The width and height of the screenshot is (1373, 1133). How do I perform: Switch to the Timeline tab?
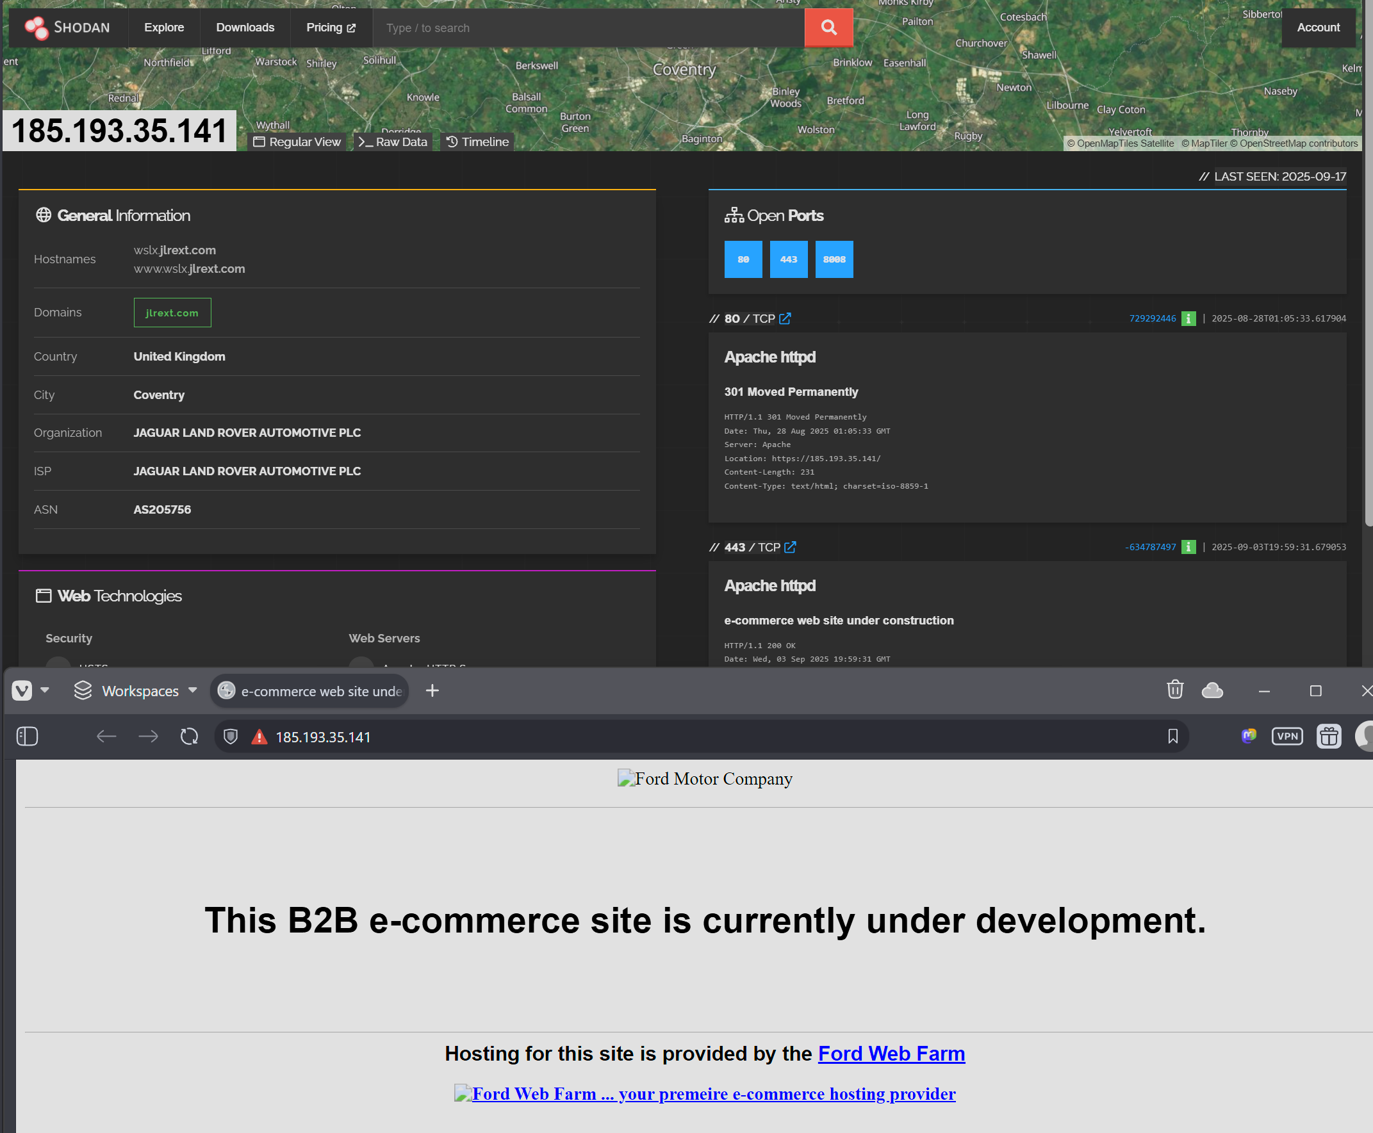(477, 142)
